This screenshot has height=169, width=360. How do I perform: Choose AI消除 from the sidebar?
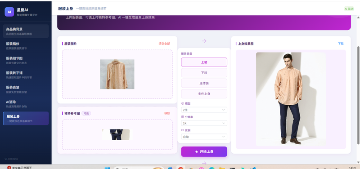point(26,104)
